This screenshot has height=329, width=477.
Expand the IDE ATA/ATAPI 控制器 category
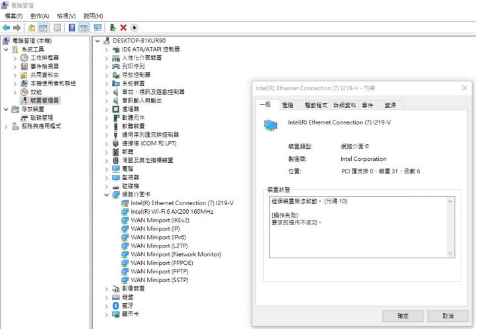click(106, 49)
